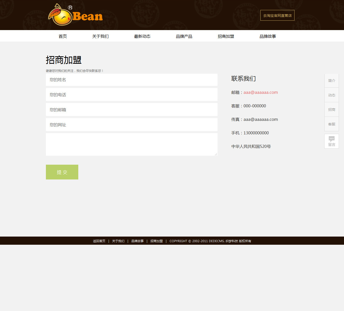Click the Bean logo in header
The height and width of the screenshot is (311, 344).
[75, 15]
